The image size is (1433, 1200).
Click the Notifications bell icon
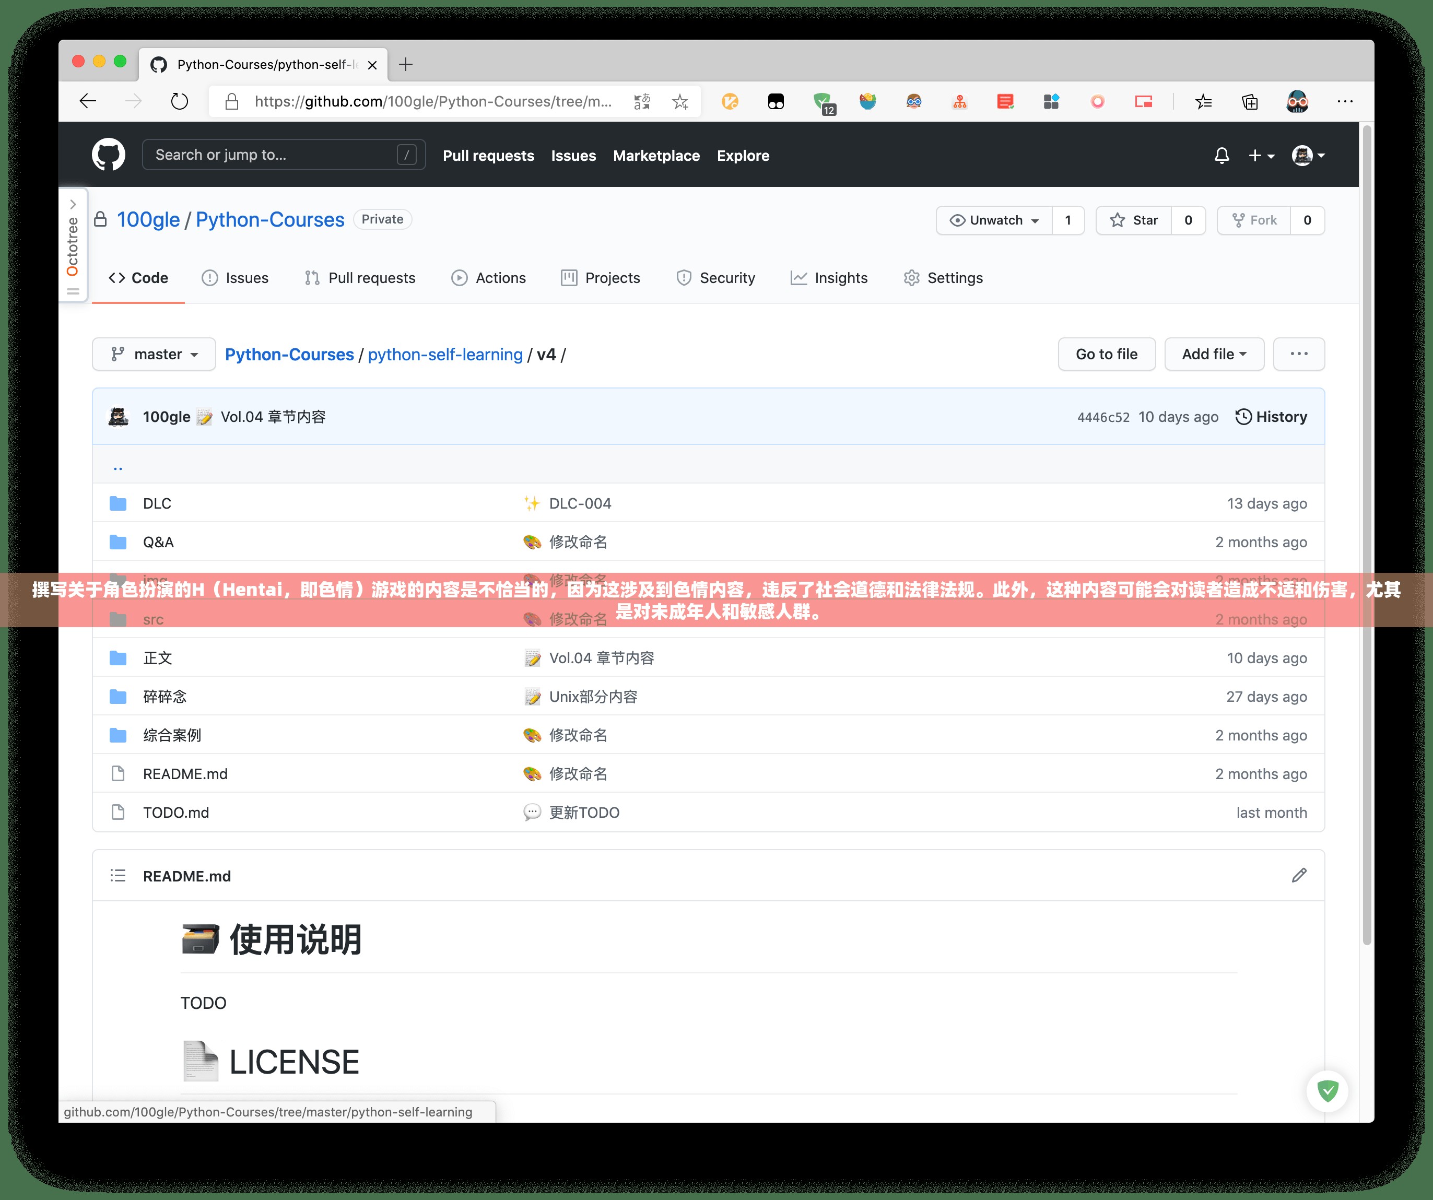click(x=1220, y=155)
